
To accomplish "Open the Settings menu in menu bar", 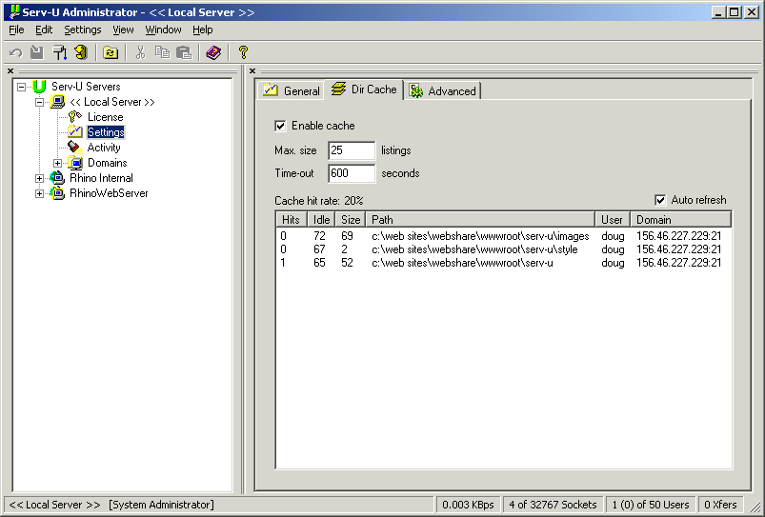I will click(x=82, y=30).
